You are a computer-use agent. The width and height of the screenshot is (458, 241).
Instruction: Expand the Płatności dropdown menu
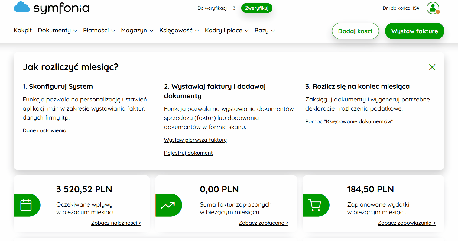99,30
